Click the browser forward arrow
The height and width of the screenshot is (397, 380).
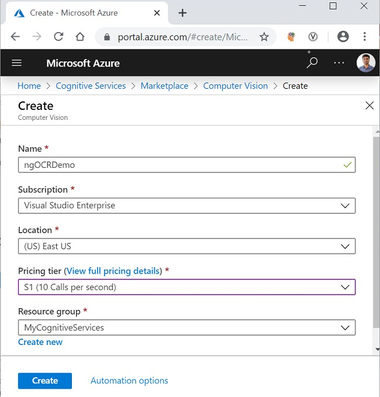37,37
